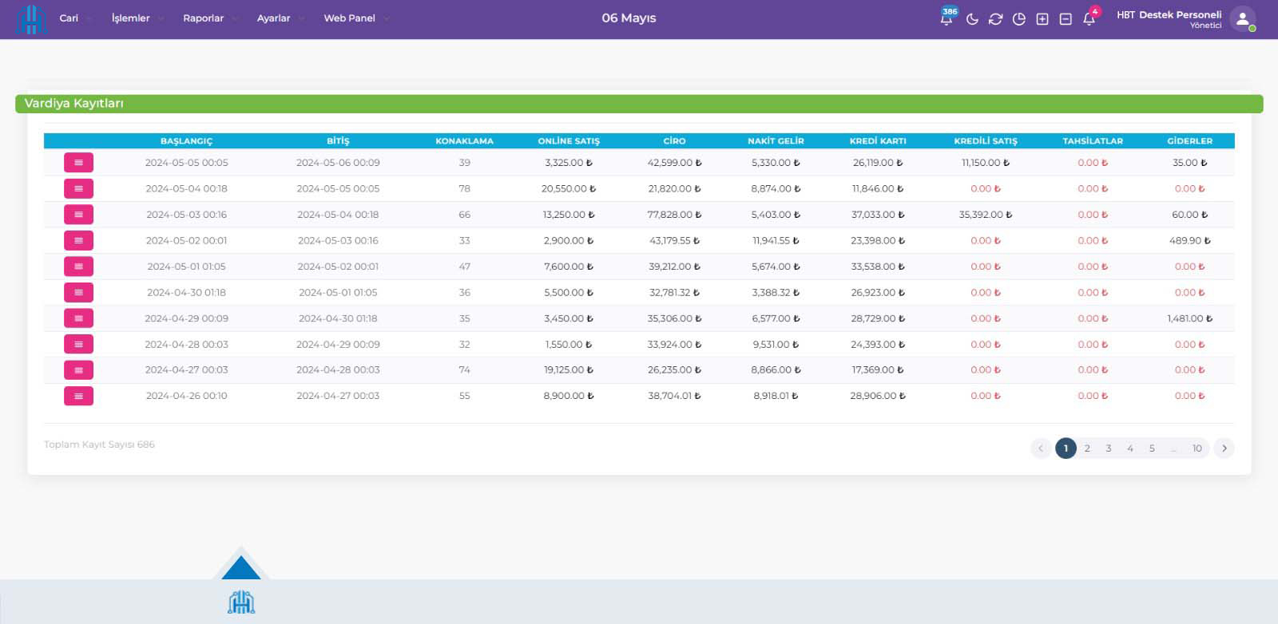
Task: Click the next page arrow
Action: coord(1224,448)
